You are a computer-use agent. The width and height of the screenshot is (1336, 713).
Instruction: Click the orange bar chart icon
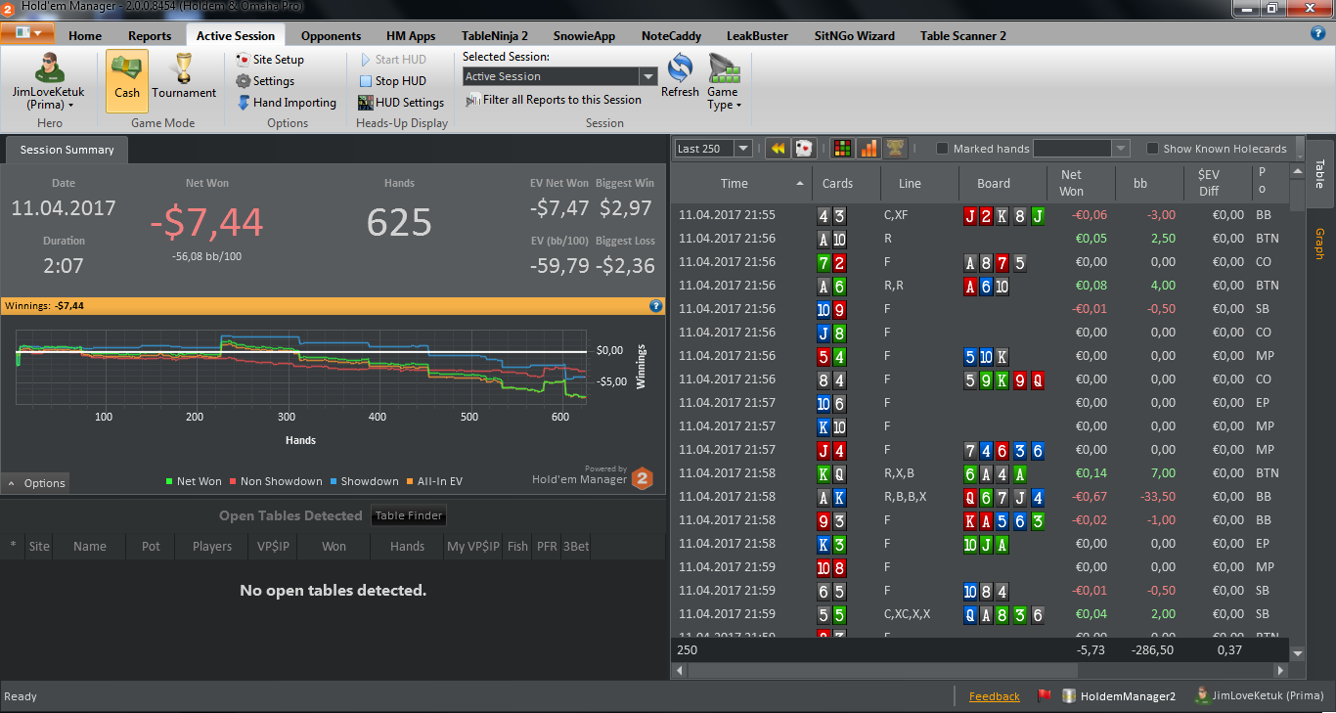(868, 149)
